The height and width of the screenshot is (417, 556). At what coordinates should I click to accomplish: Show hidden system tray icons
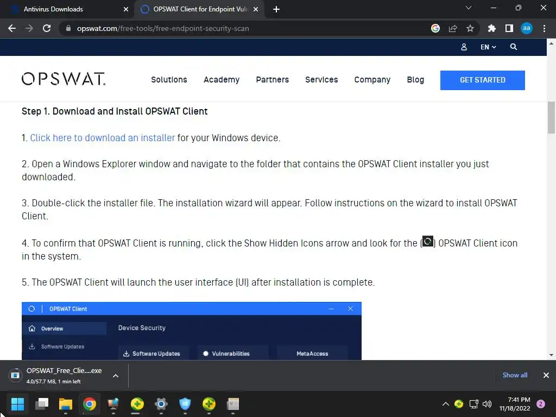[446, 404]
